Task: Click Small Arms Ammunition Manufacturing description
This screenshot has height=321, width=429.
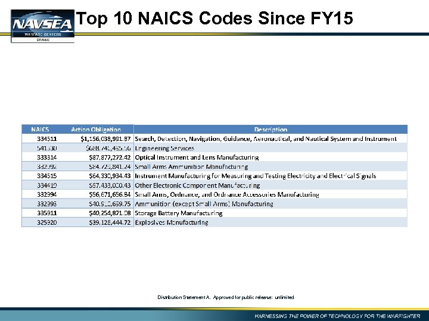Action: tap(191, 166)
